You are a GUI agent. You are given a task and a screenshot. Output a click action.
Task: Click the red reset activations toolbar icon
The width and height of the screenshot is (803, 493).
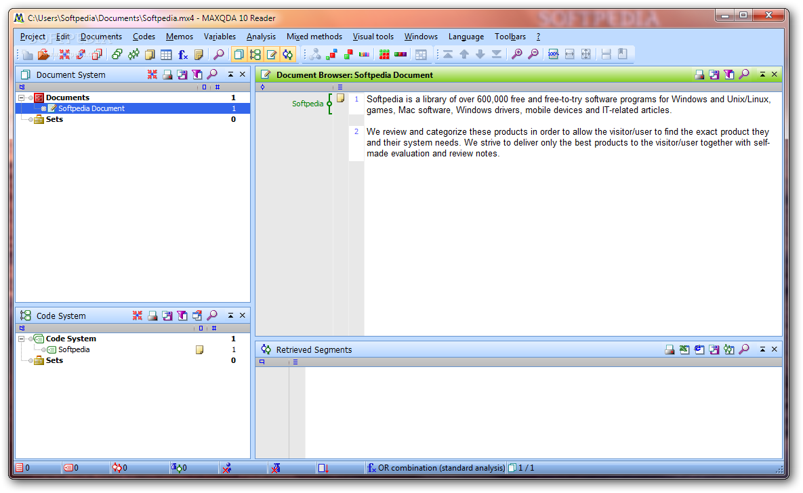64,54
